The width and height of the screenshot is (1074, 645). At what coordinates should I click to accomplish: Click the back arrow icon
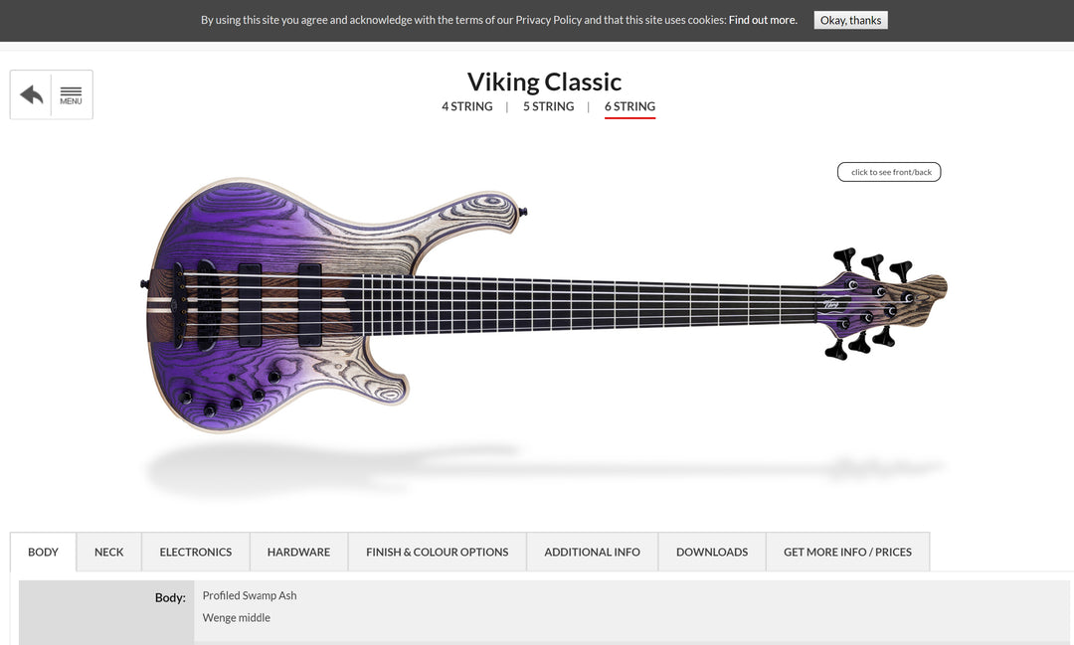[x=31, y=94]
